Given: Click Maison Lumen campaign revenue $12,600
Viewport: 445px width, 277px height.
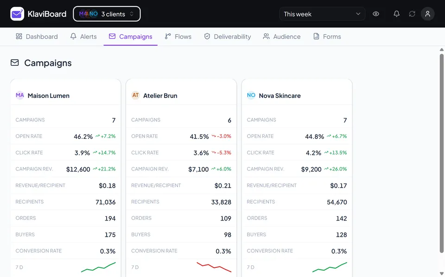Looking at the screenshot, I should [78, 169].
